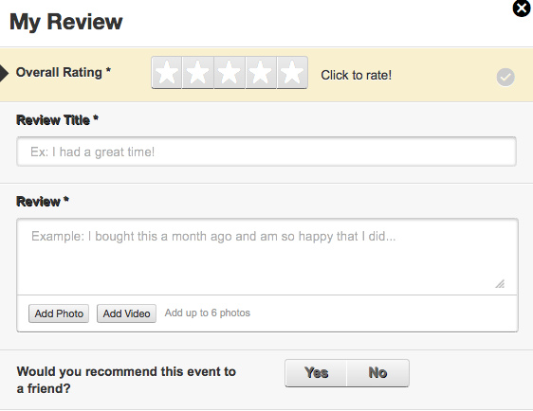The width and height of the screenshot is (533, 411).
Task: Select Yes to recommend this event
Action: 316,373
